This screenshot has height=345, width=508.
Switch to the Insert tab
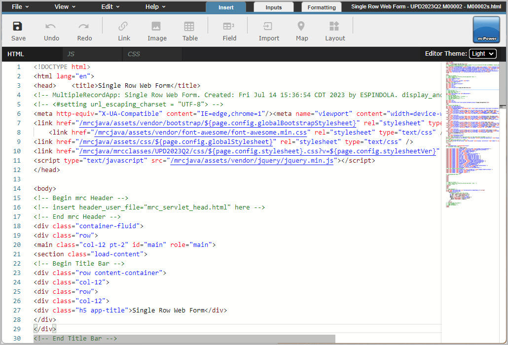226,7
